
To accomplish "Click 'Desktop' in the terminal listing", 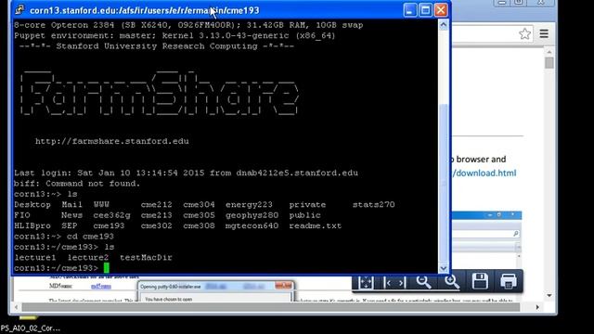I will point(32,204).
